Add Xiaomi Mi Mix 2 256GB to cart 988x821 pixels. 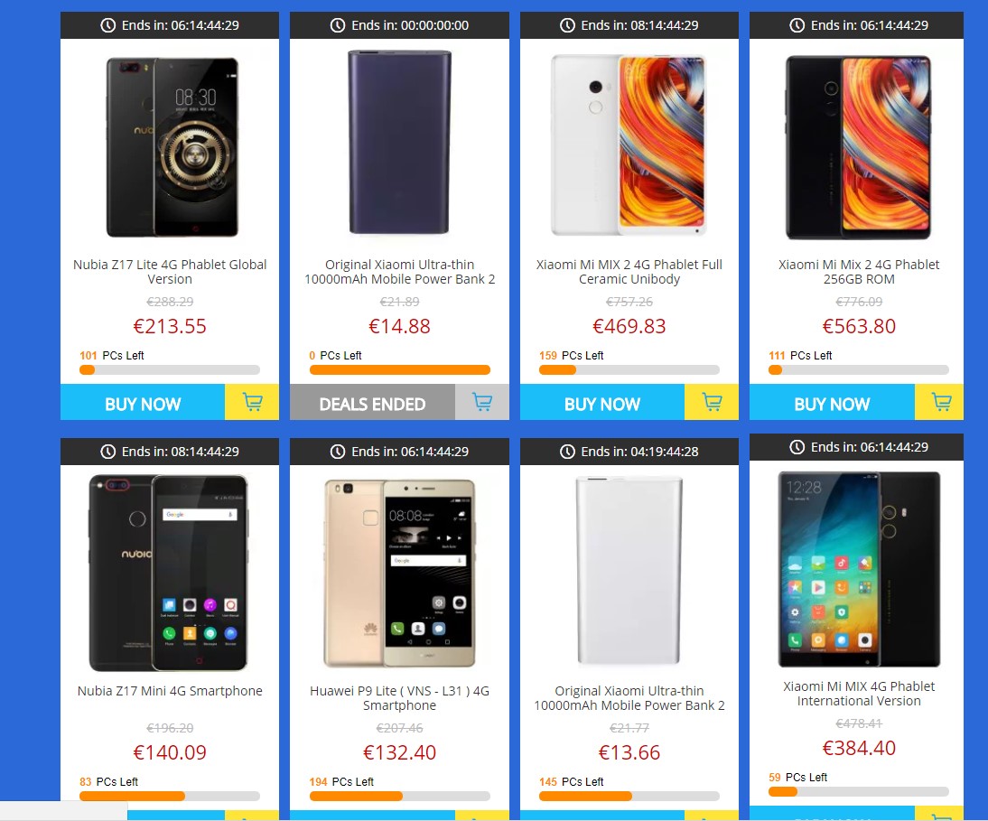[941, 402]
